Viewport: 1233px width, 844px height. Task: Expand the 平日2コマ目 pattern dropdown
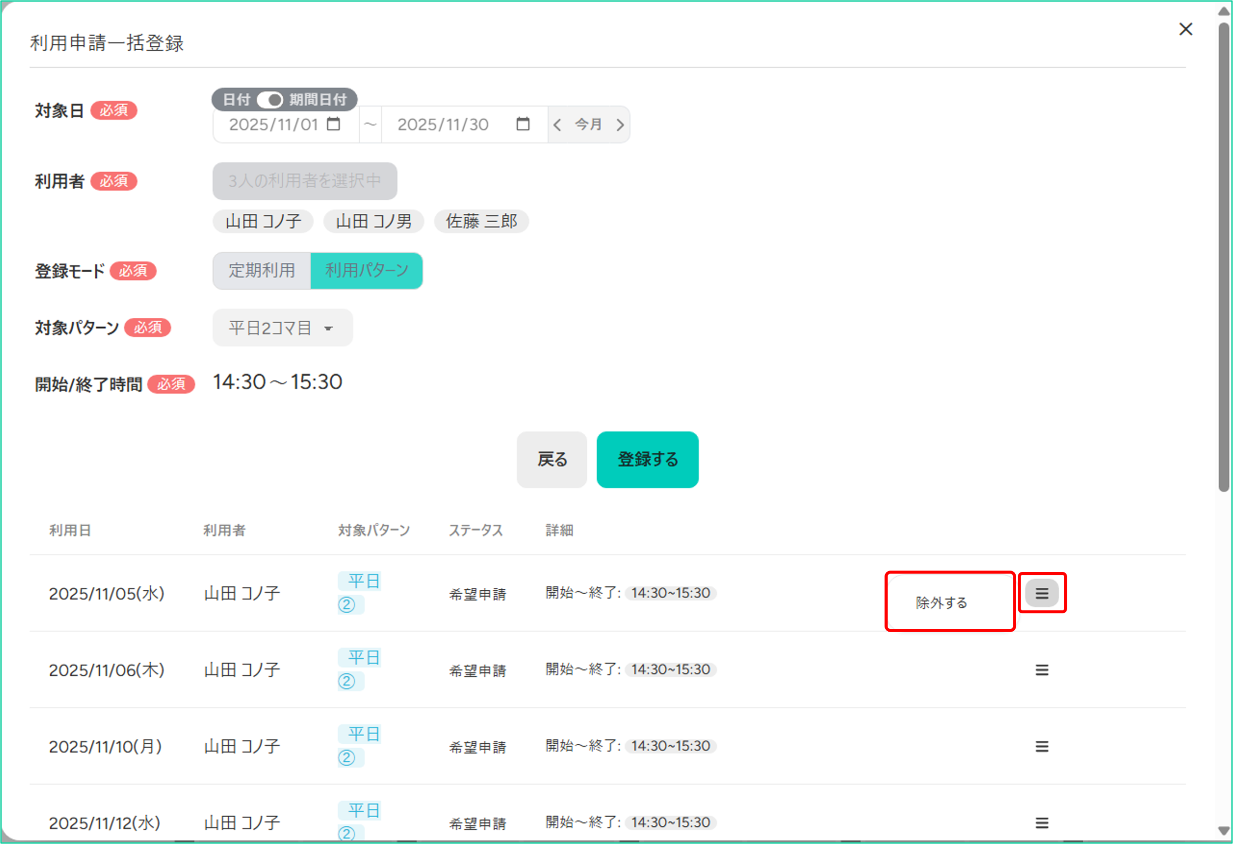pyautogui.click(x=282, y=328)
